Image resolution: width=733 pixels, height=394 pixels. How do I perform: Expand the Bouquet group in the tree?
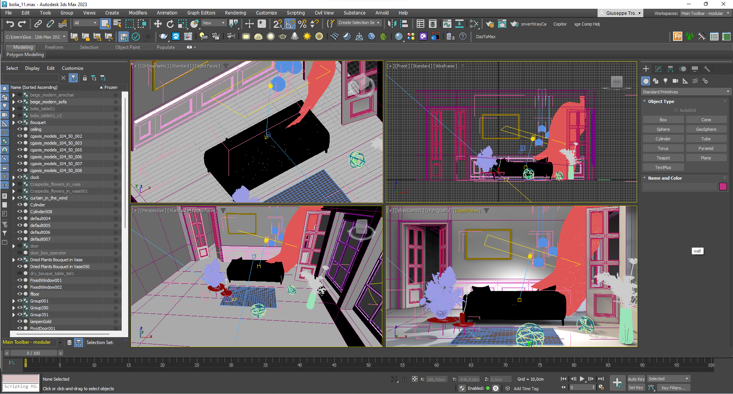pos(14,122)
